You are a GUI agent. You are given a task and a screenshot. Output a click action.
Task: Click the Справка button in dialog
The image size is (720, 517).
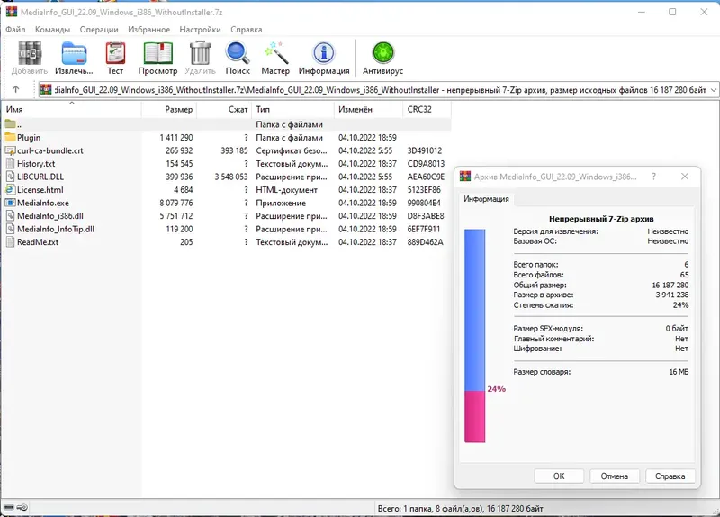[670, 476]
